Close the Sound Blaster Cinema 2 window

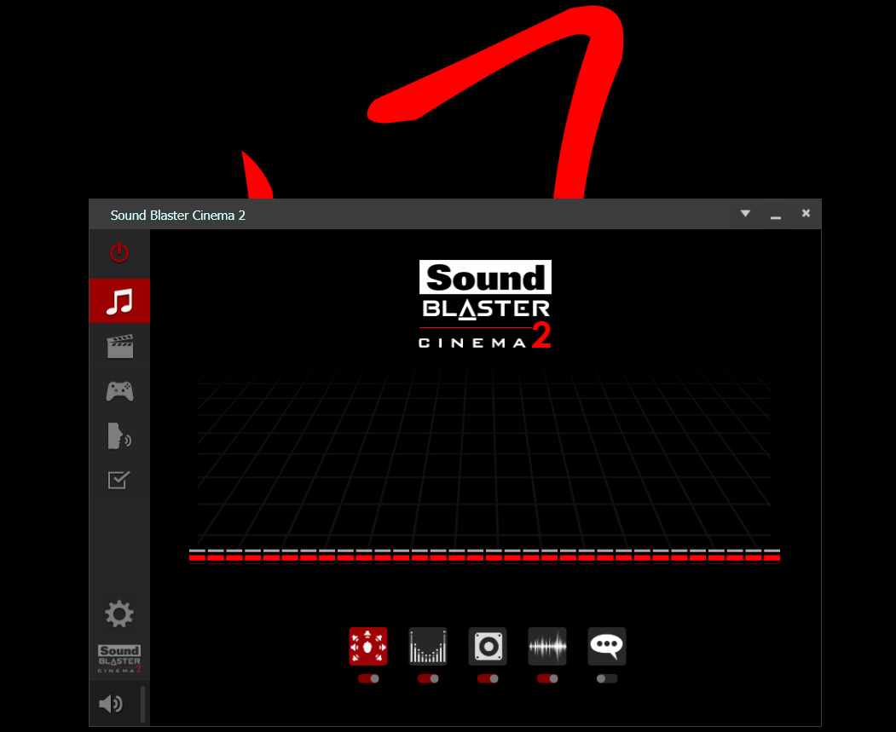coord(806,213)
